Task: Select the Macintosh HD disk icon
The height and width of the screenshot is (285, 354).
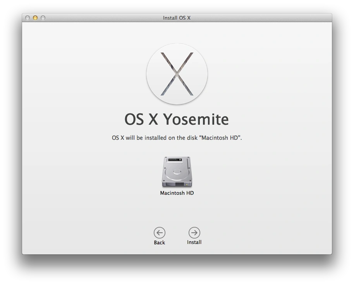Action: (x=177, y=172)
